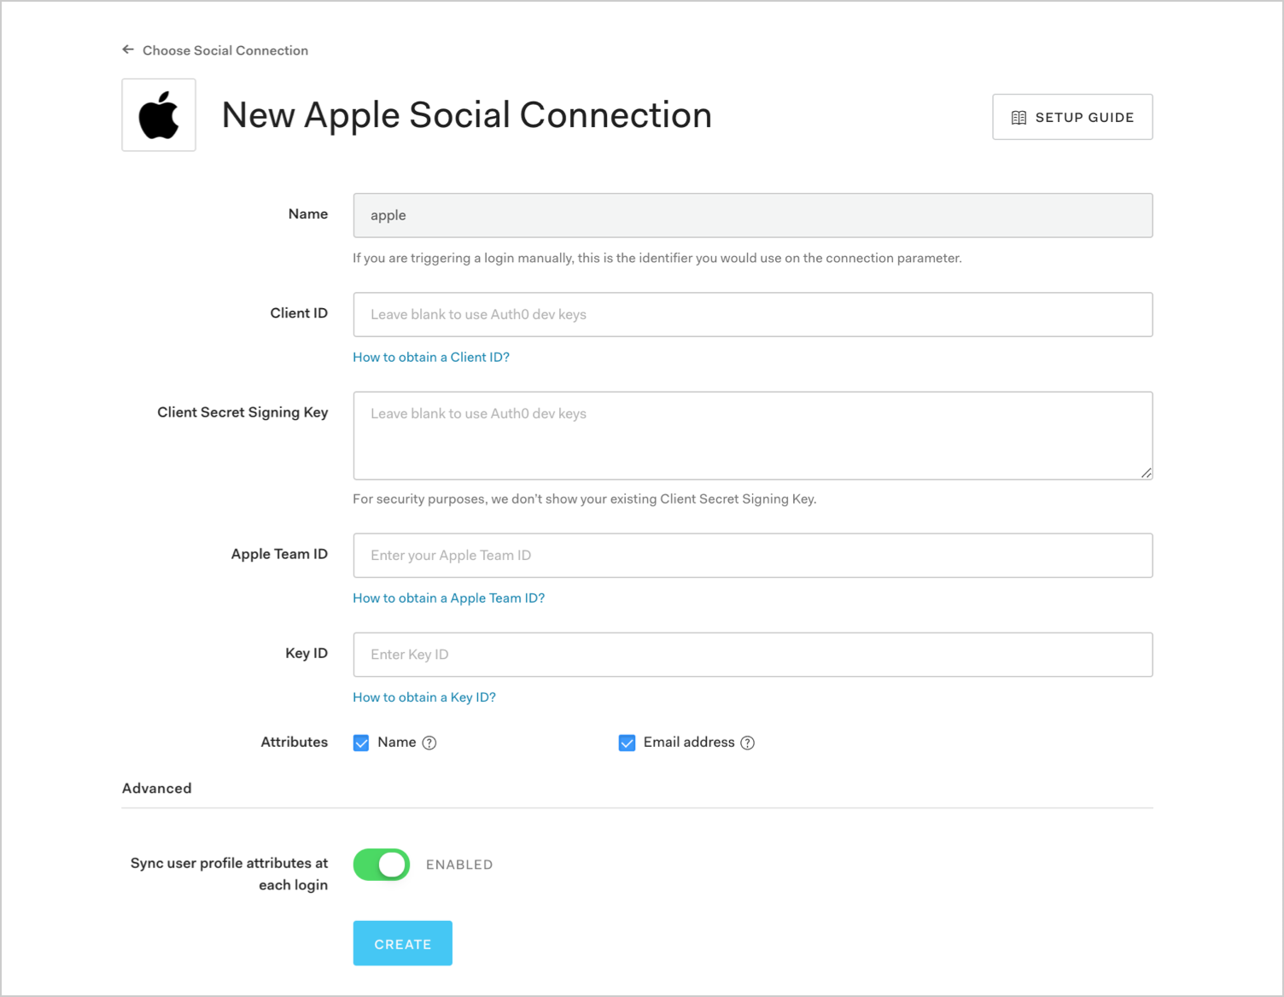Expand the Advanced section

pos(156,788)
